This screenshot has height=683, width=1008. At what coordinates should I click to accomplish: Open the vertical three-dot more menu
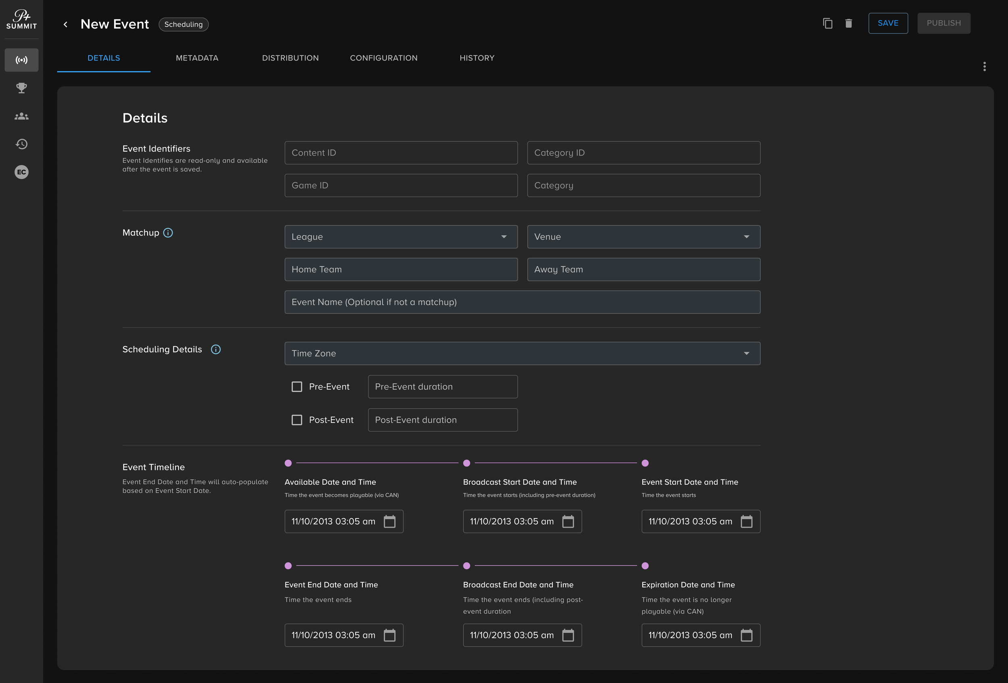[984, 67]
